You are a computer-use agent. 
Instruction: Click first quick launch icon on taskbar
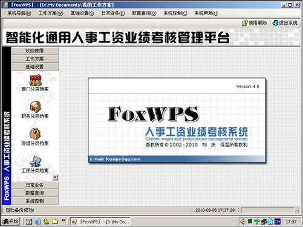pos(29,222)
